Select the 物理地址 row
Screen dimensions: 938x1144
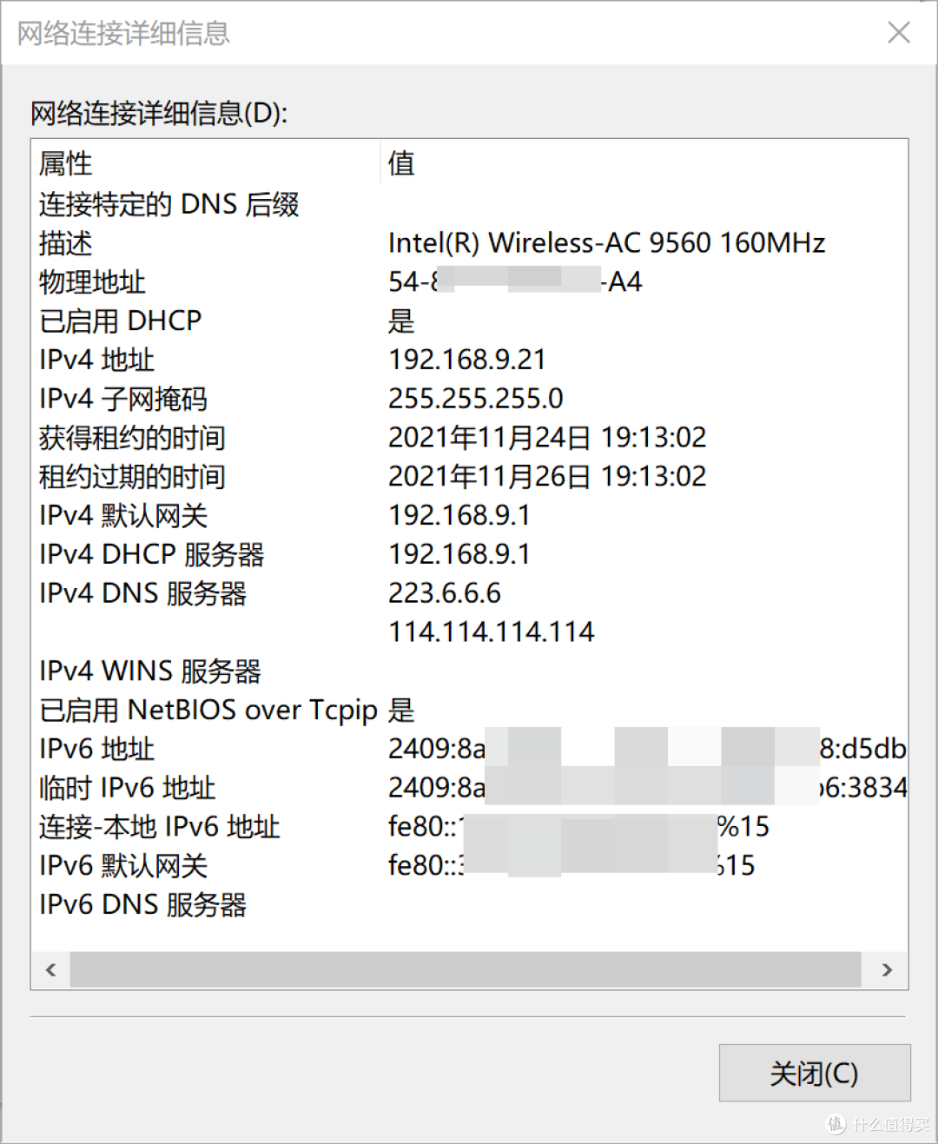click(x=261, y=282)
